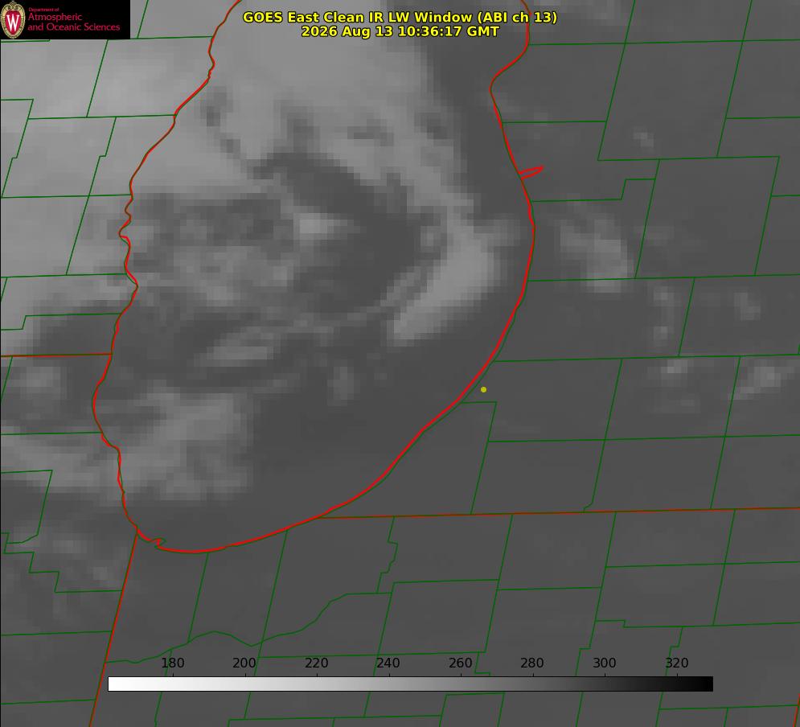Select the 260 colorbar tick label
The image size is (800, 727).
click(460, 663)
